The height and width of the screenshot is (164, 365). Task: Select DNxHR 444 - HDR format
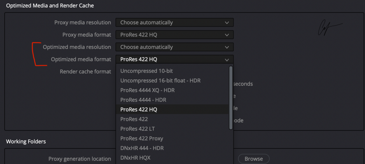tap(142, 148)
